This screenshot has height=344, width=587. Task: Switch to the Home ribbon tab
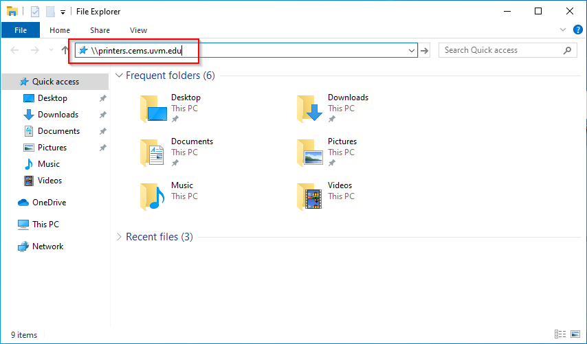click(60, 30)
